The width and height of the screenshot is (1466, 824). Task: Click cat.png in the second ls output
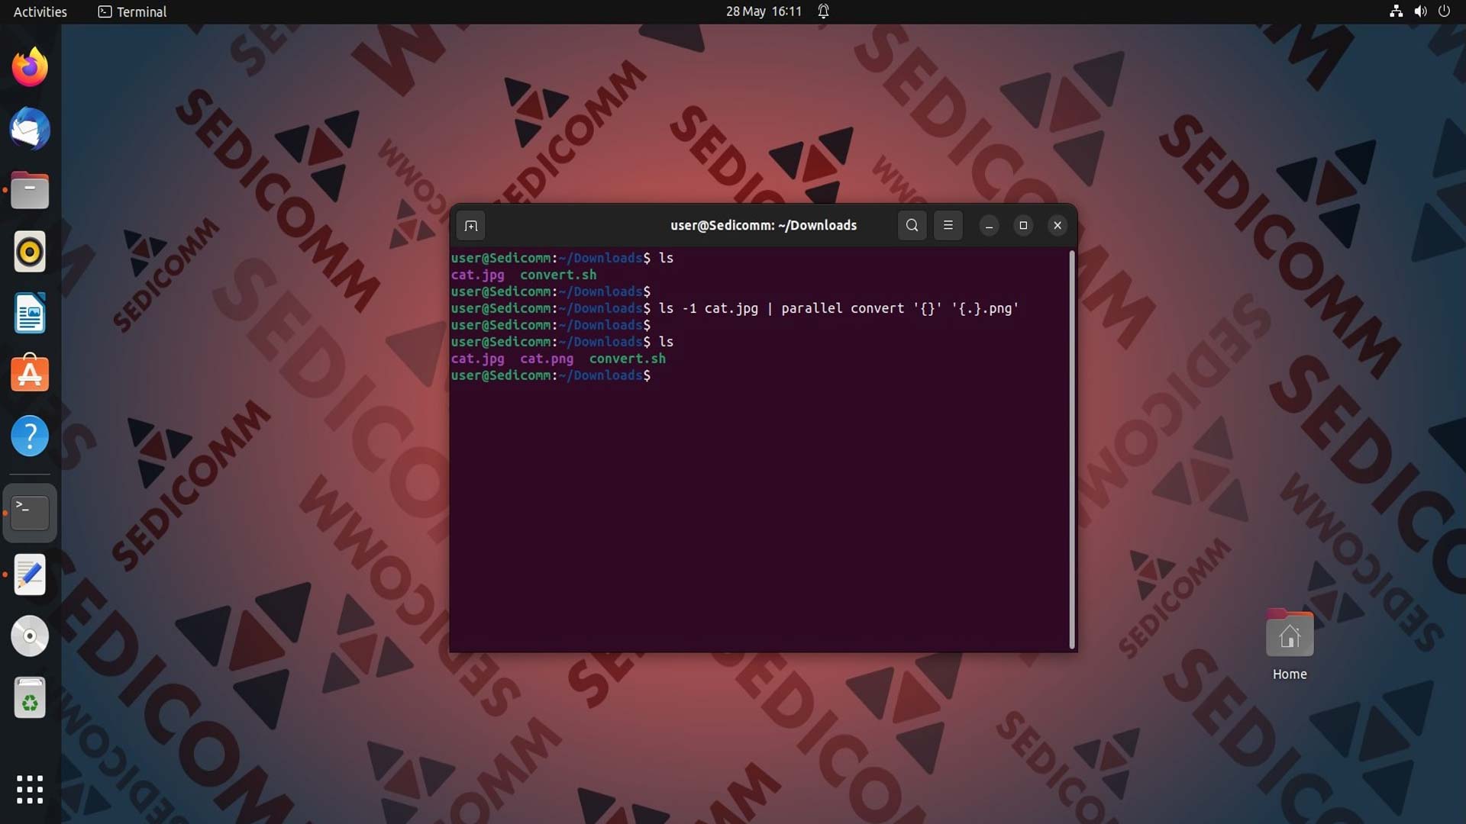[x=547, y=359]
